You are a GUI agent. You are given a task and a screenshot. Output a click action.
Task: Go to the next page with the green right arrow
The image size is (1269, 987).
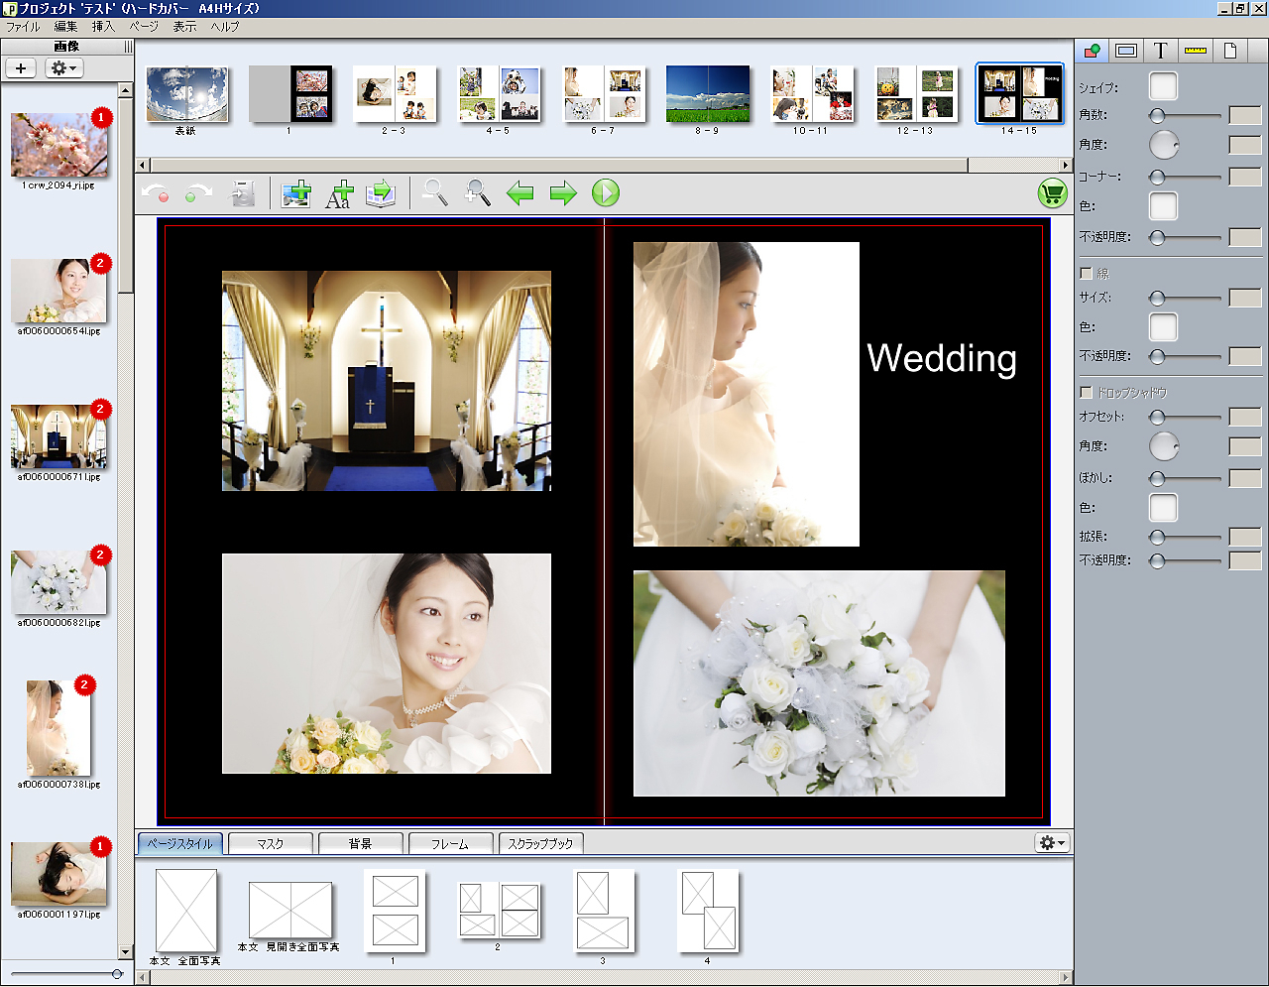pos(563,193)
